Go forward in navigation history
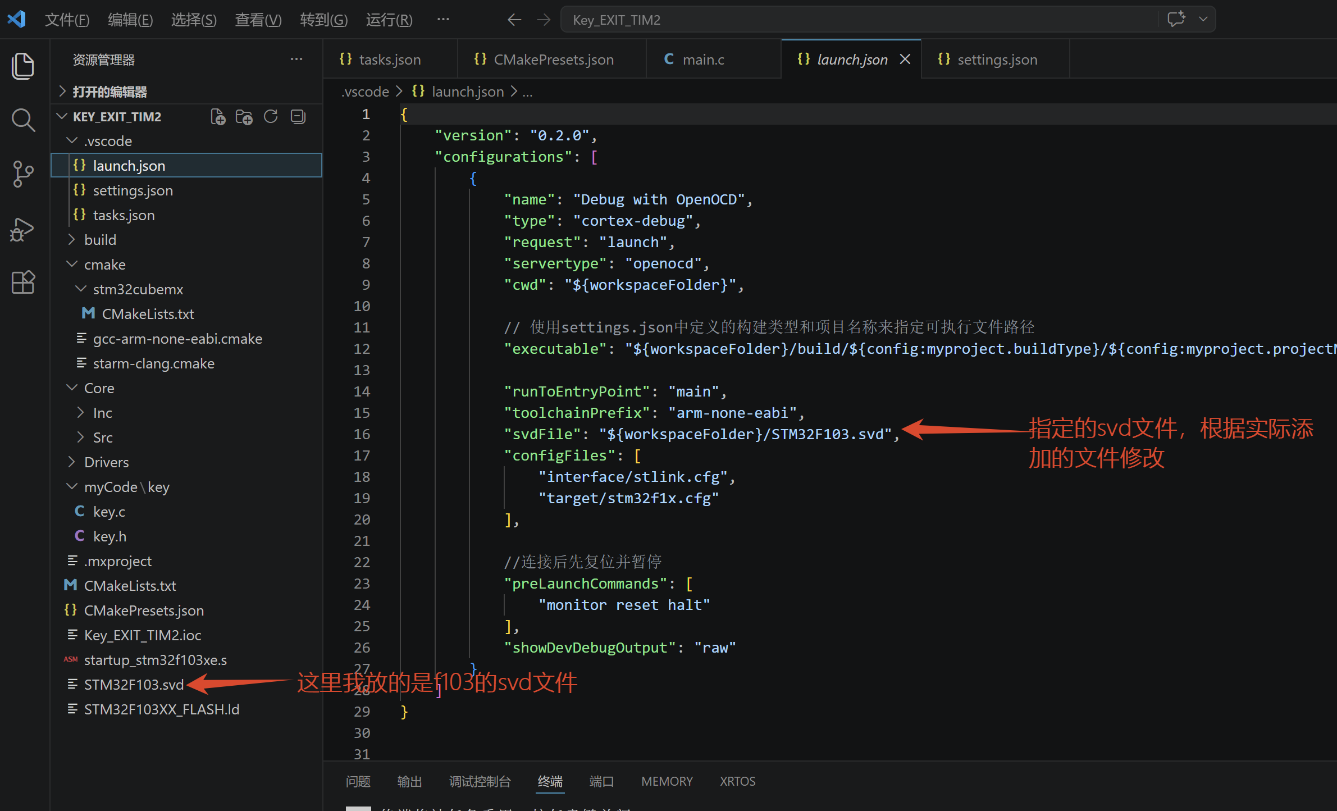This screenshot has height=811, width=1337. [544, 20]
